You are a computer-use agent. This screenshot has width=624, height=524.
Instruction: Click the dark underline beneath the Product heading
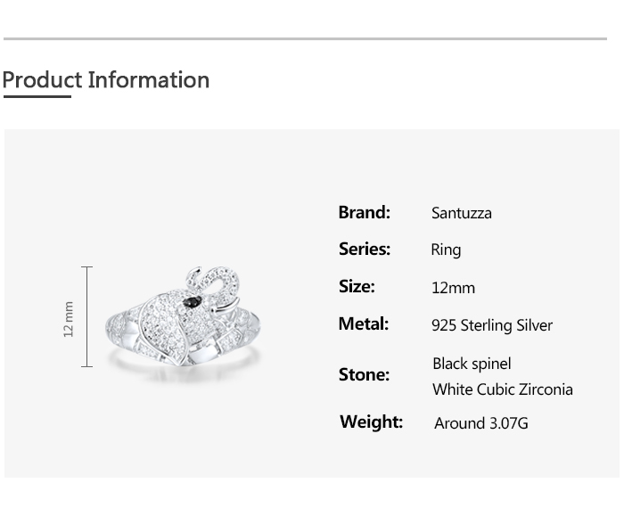pos(37,96)
